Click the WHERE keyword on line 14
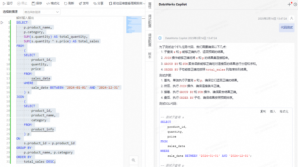298x167 pixels. pos(28,83)
